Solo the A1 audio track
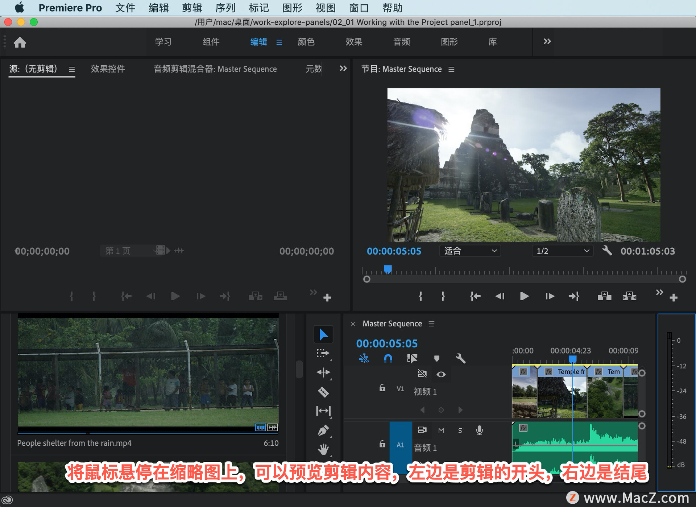The image size is (696, 507). click(460, 430)
